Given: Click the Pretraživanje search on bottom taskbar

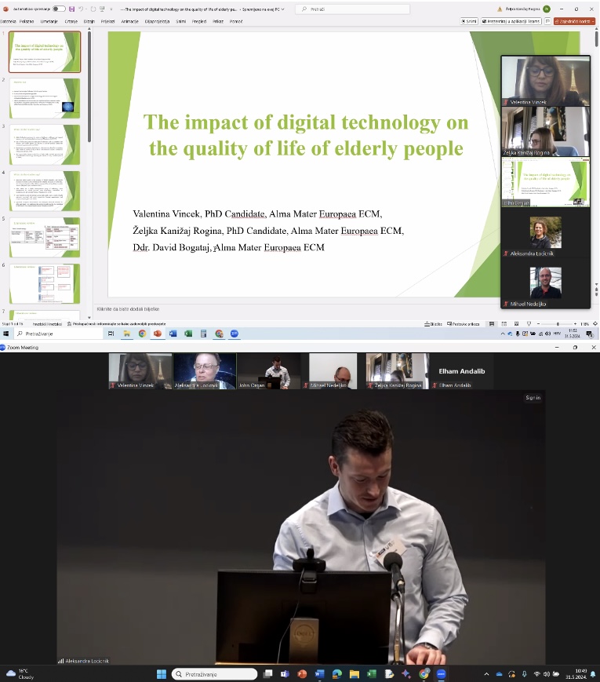Looking at the screenshot, I should 214,673.
